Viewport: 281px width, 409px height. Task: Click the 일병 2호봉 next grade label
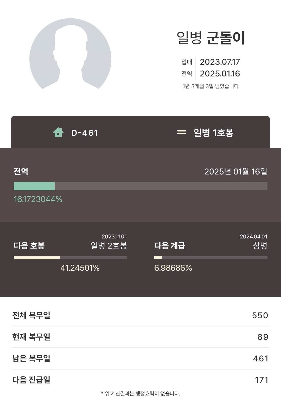coord(109,245)
